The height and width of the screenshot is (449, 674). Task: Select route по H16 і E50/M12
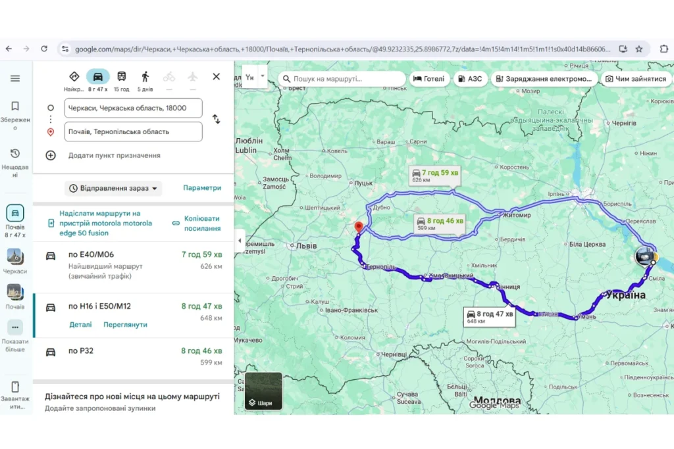pos(133,315)
